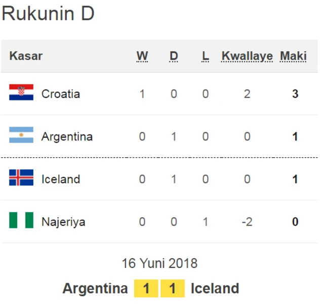Click the Rukunin D heading

tap(48, 14)
